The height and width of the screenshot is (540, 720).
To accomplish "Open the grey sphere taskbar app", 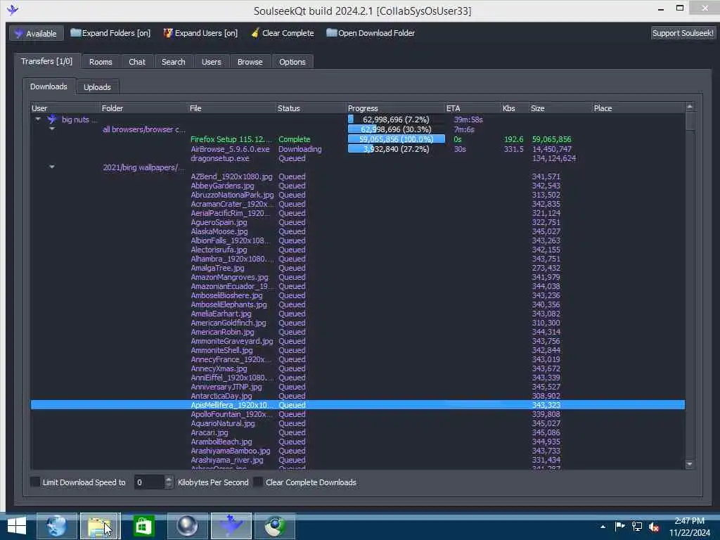I will 187,526.
